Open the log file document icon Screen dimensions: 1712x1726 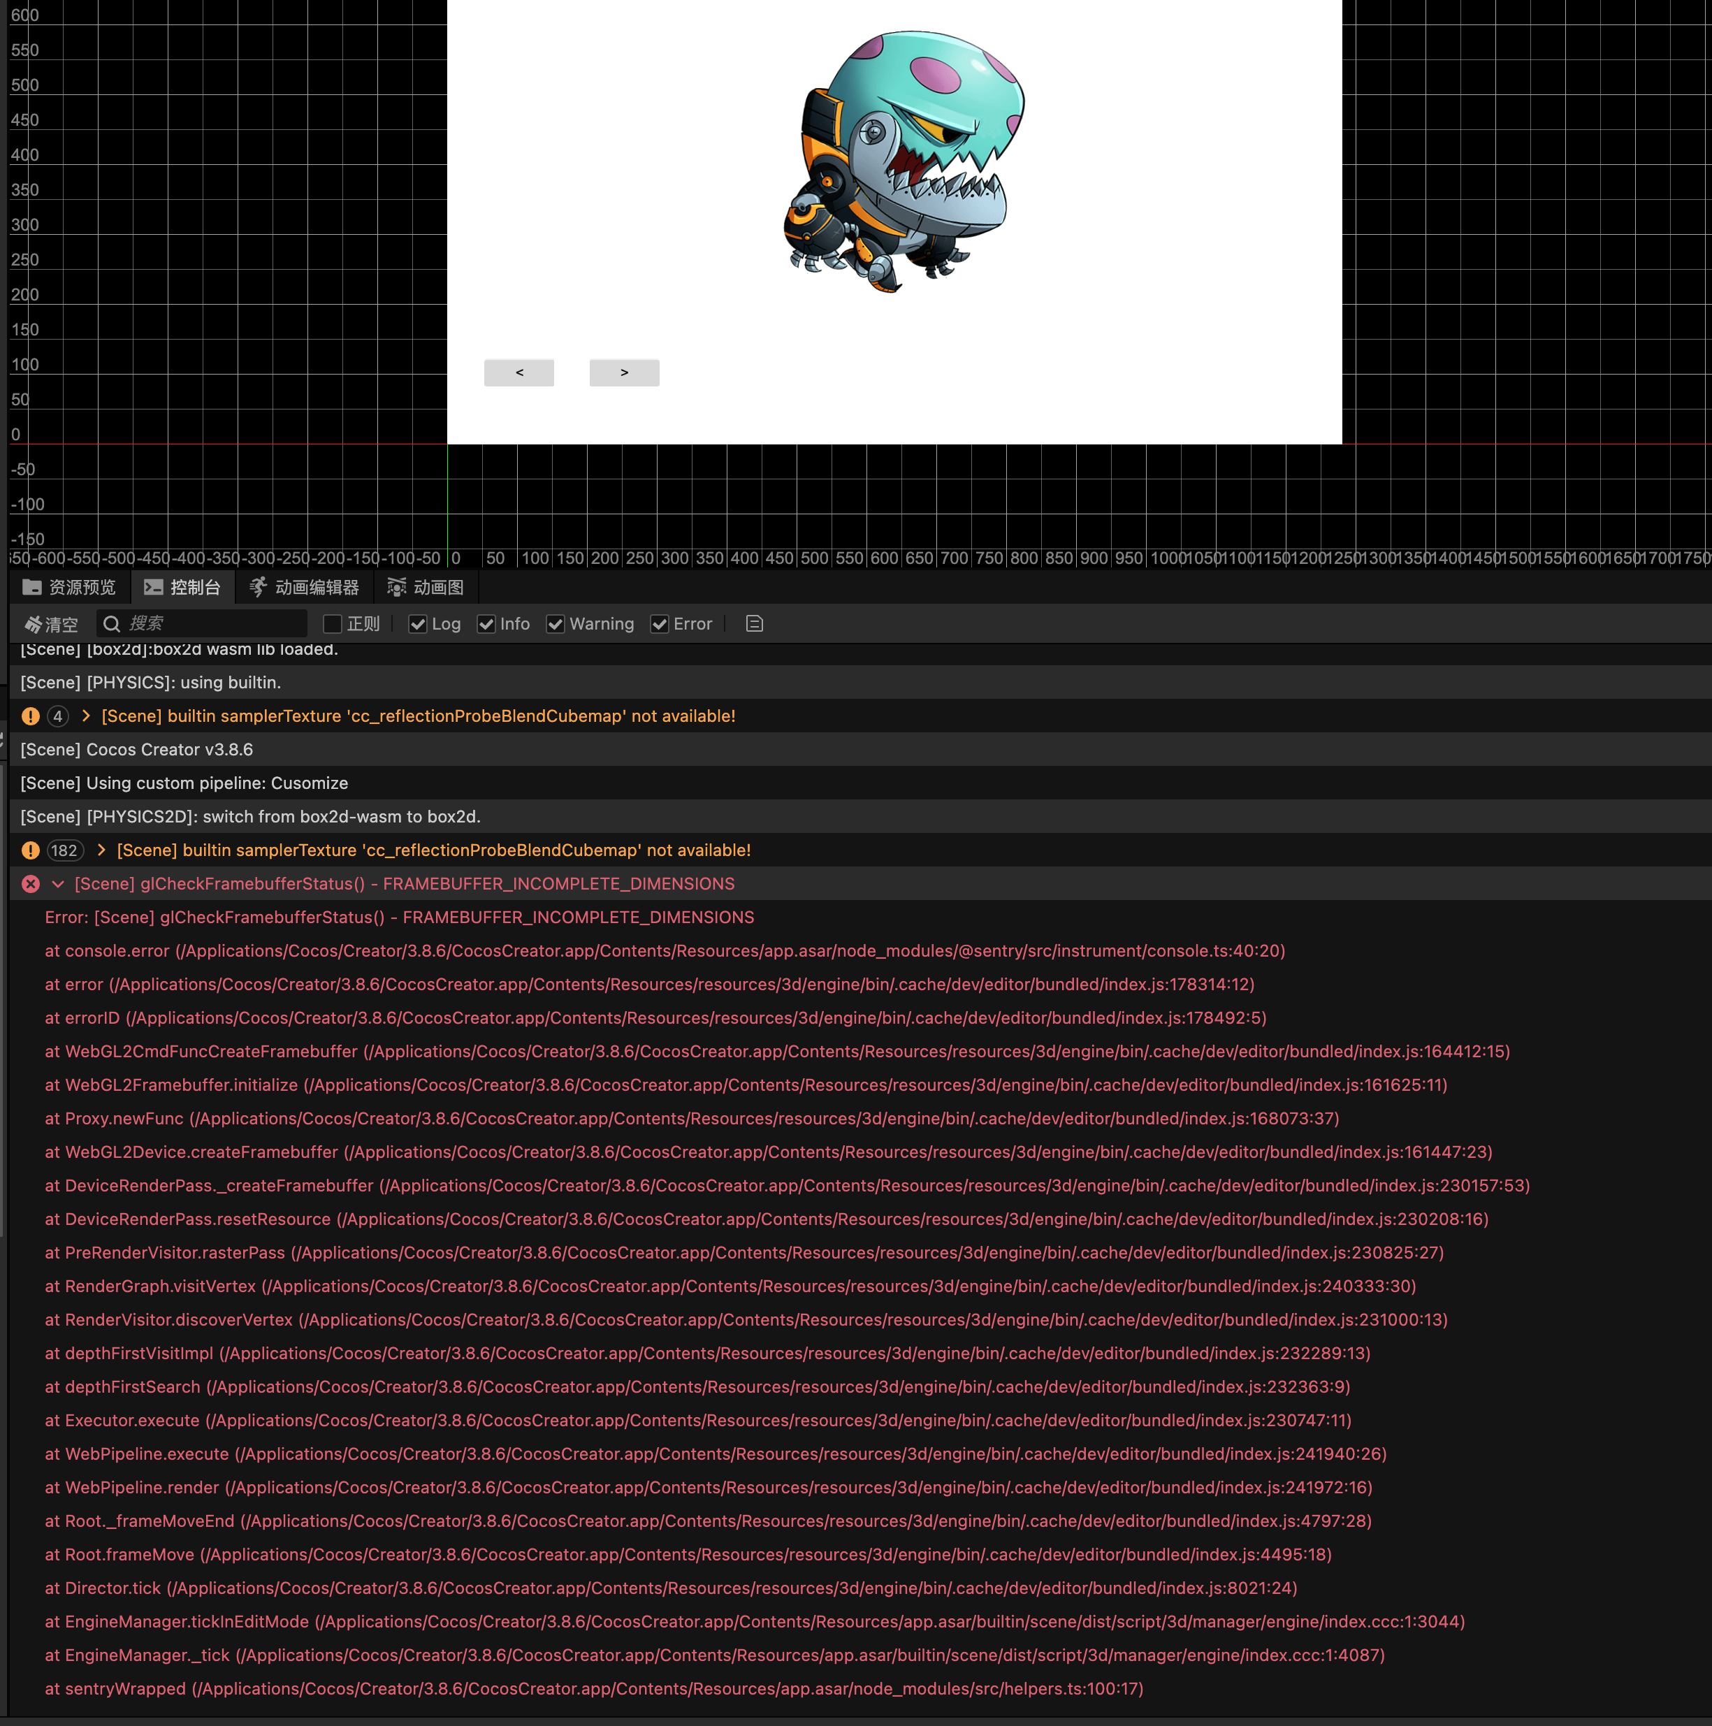pos(754,623)
